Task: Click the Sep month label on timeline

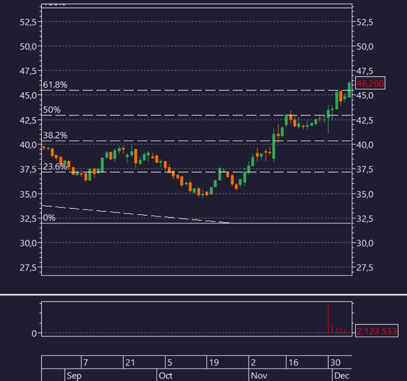Action: pyautogui.click(x=74, y=376)
